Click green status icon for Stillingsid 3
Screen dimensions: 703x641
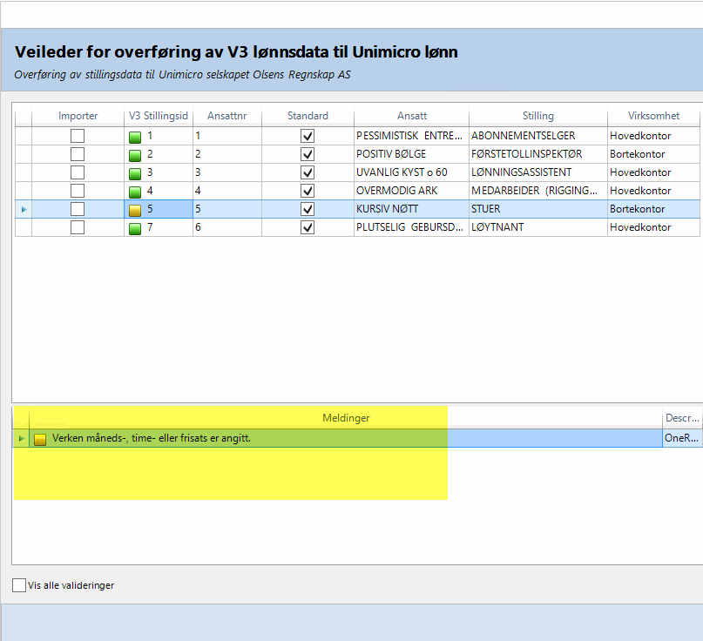[134, 173]
